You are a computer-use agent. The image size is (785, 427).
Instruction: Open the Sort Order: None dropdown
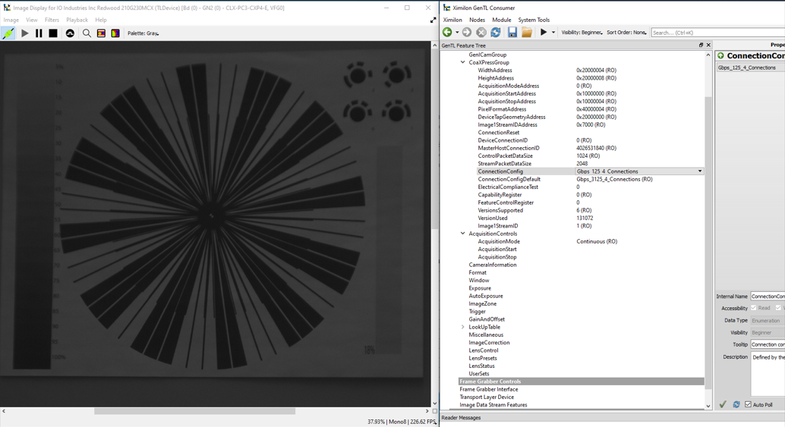coord(626,33)
